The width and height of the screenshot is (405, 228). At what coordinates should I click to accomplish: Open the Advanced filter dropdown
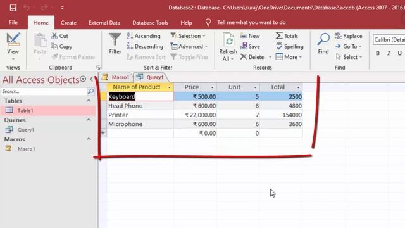pos(189,46)
